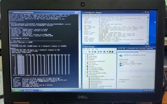The image size is (167, 104).
Task: Select Smart card readers category
Action: point(93,71)
